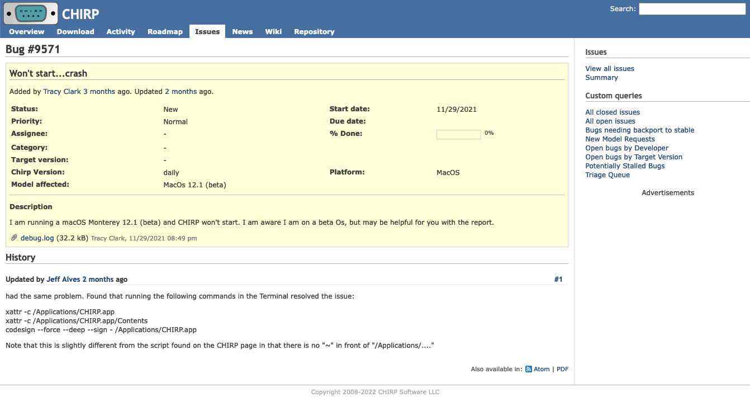Click the Atom feed icon
750x397 pixels.
point(528,369)
